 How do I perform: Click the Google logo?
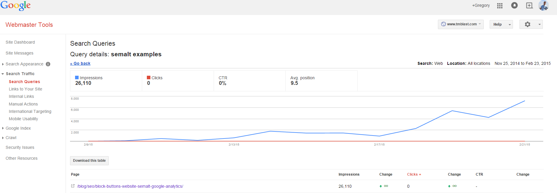coord(15,6)
